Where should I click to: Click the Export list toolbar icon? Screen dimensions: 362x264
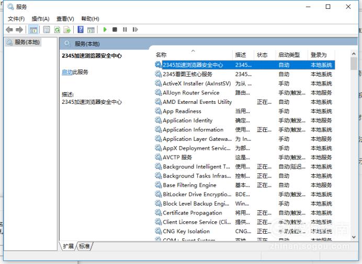tap(67, 30)
